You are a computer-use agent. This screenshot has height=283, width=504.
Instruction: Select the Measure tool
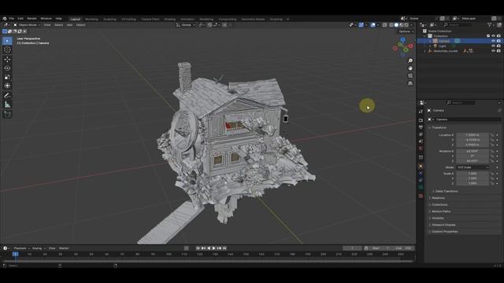pos(7,105)
